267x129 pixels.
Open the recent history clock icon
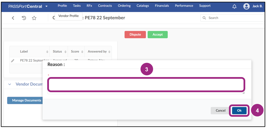24,18
